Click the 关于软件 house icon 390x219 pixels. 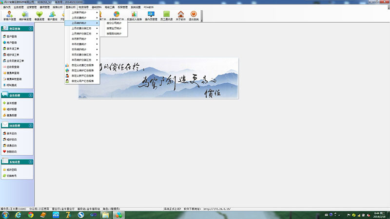pos(180,16)
